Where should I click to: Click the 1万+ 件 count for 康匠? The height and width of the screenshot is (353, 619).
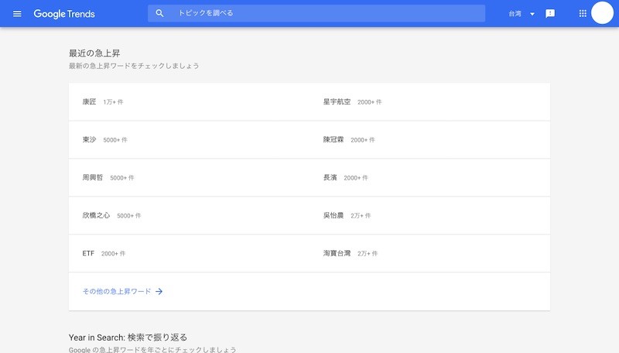pos(113,102)
